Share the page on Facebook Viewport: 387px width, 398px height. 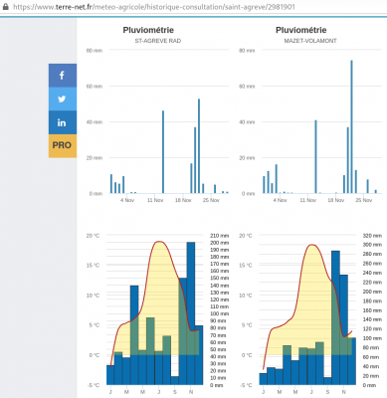(x=63, y=76)
